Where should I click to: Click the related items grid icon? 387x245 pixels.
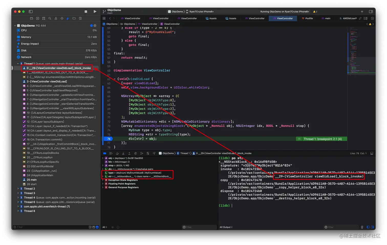[104, 18]
